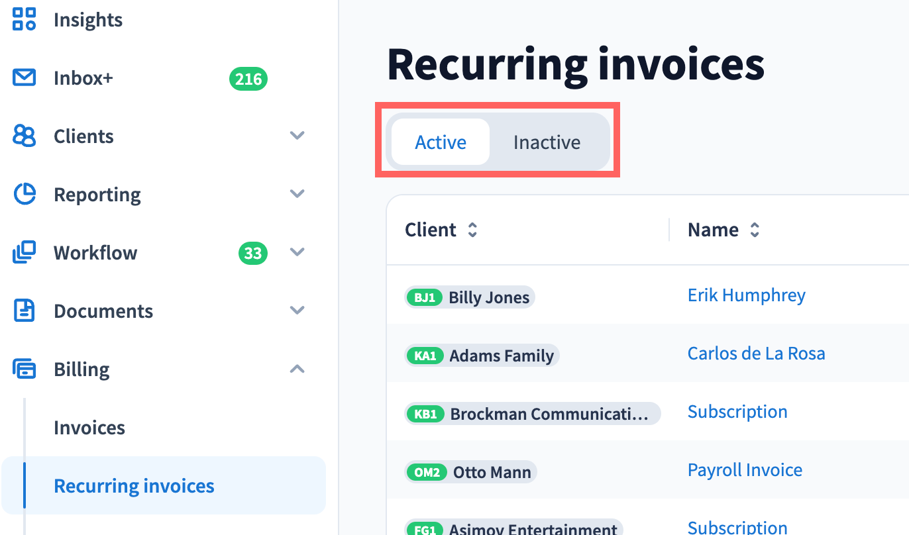Sort by Client column arrows icon

(472, 230)
